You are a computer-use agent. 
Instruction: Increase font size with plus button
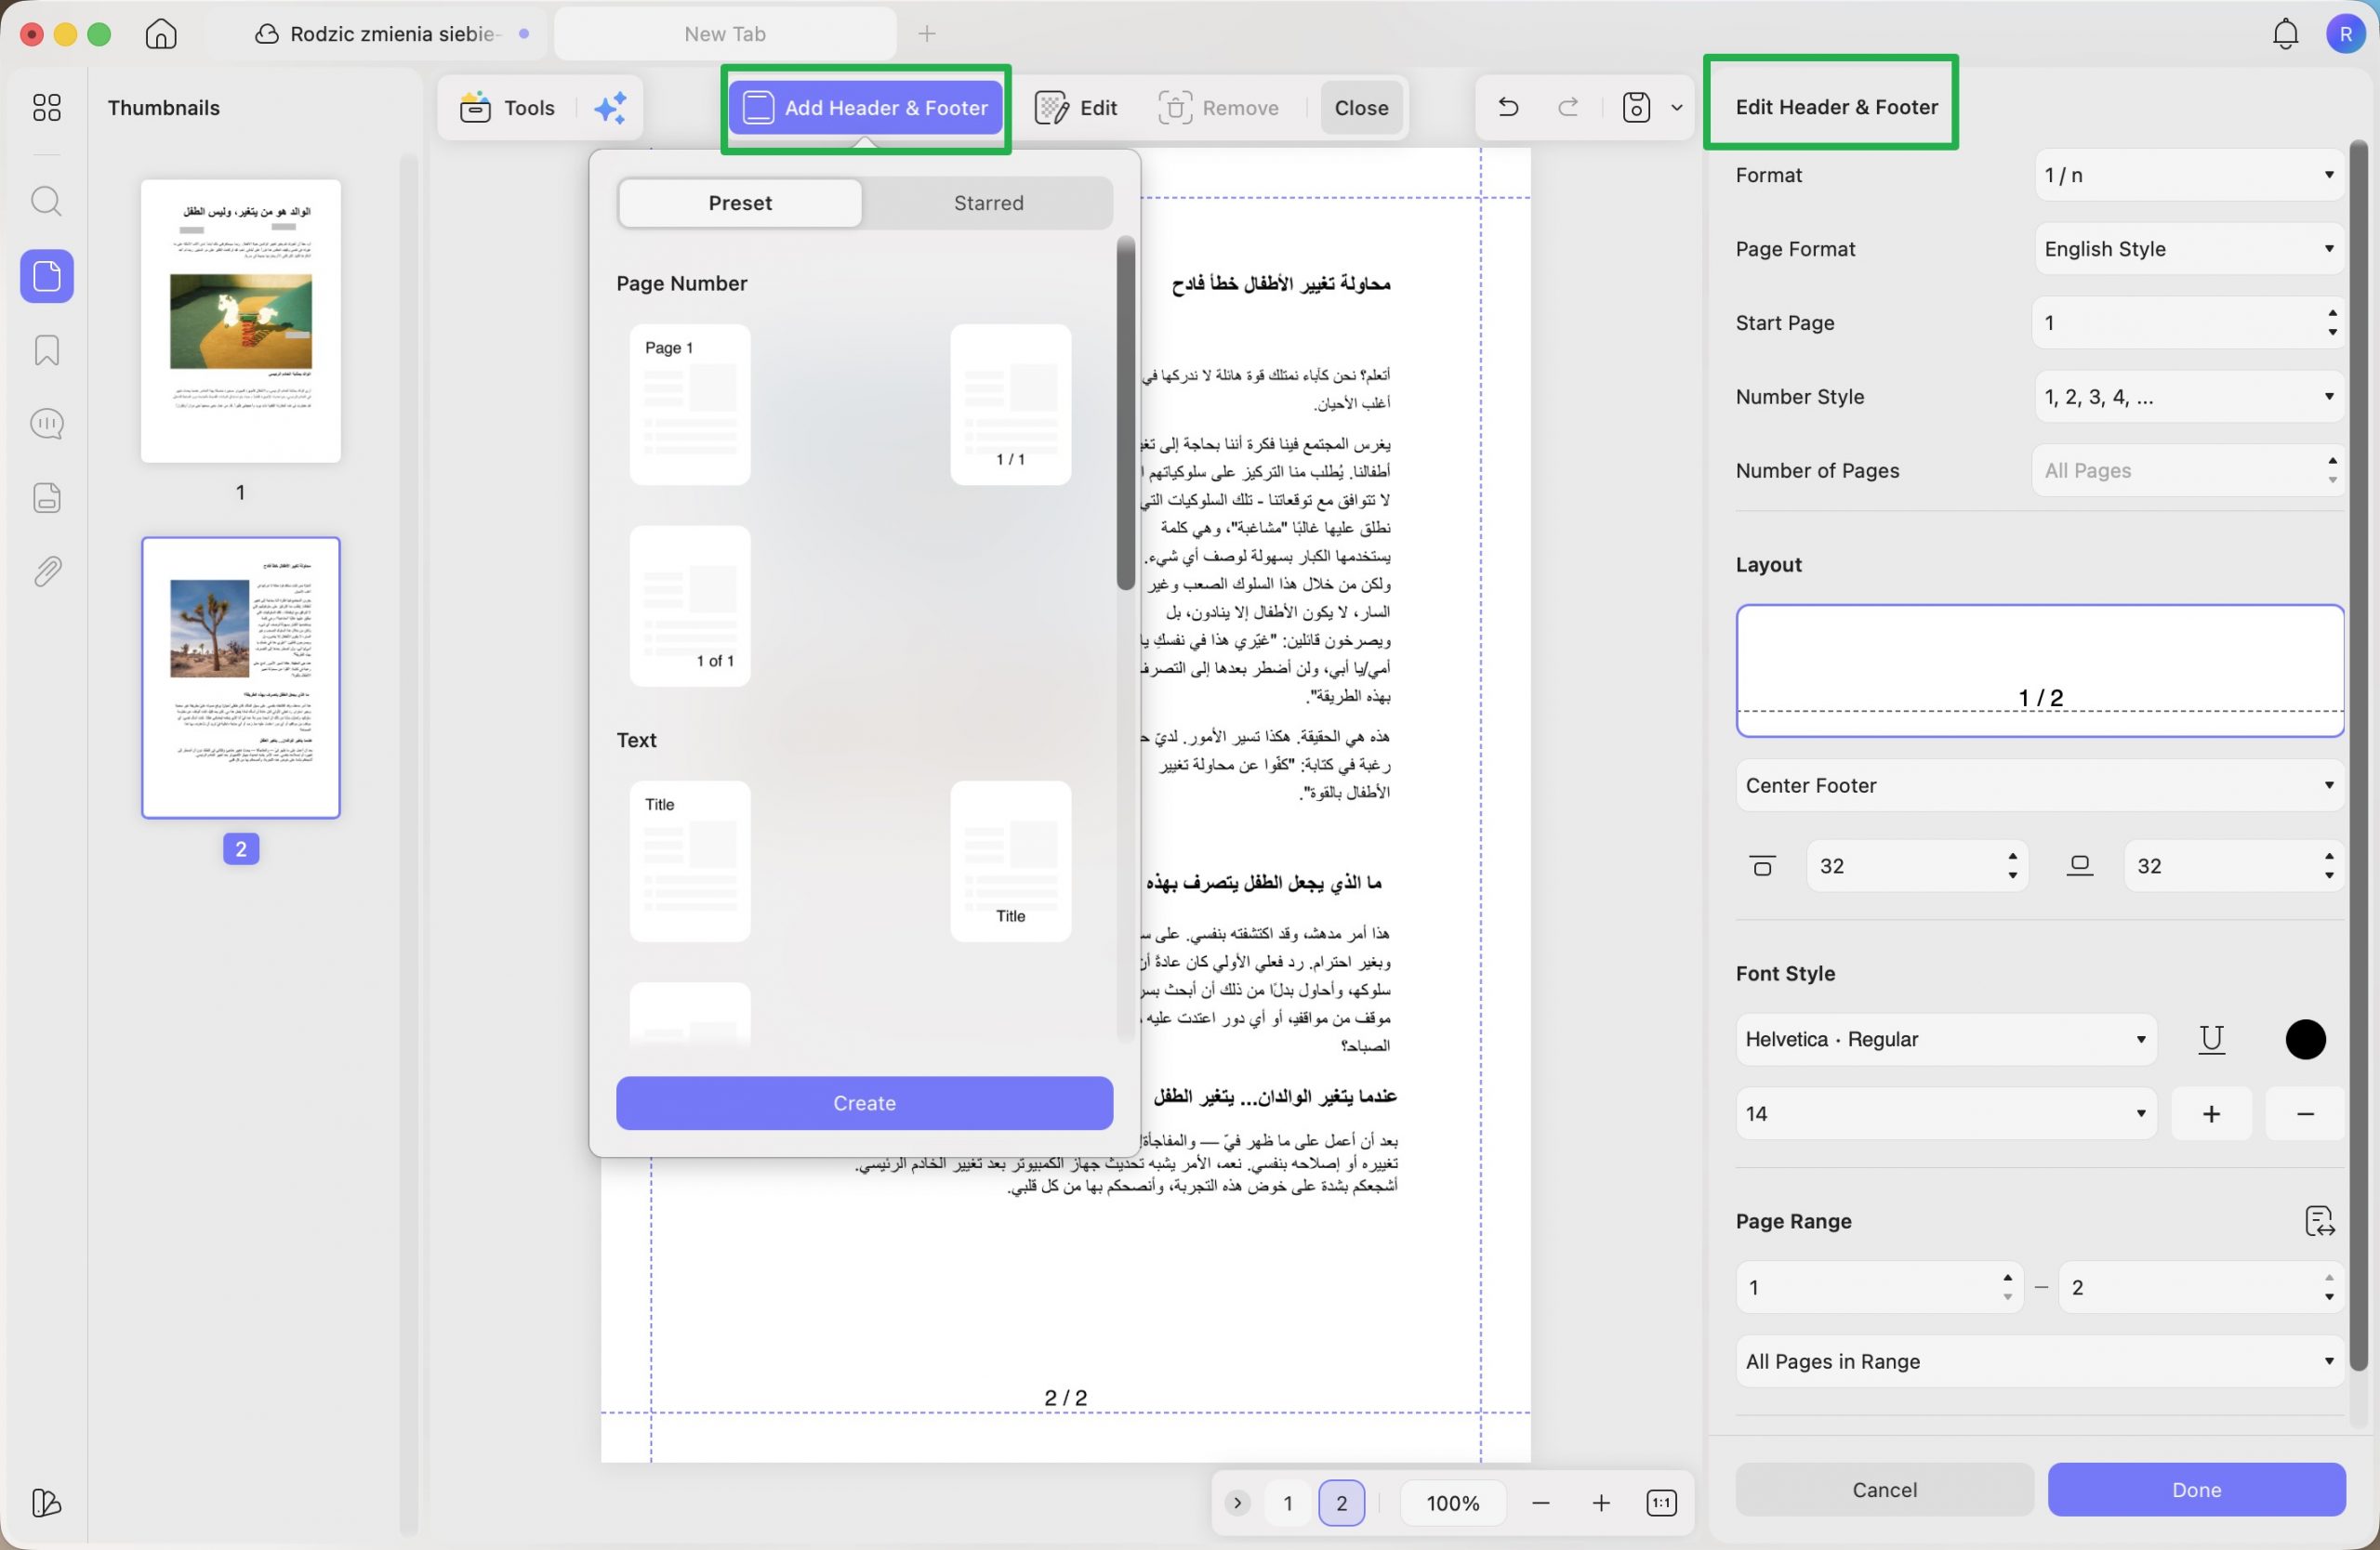tap(2211, 1113)
